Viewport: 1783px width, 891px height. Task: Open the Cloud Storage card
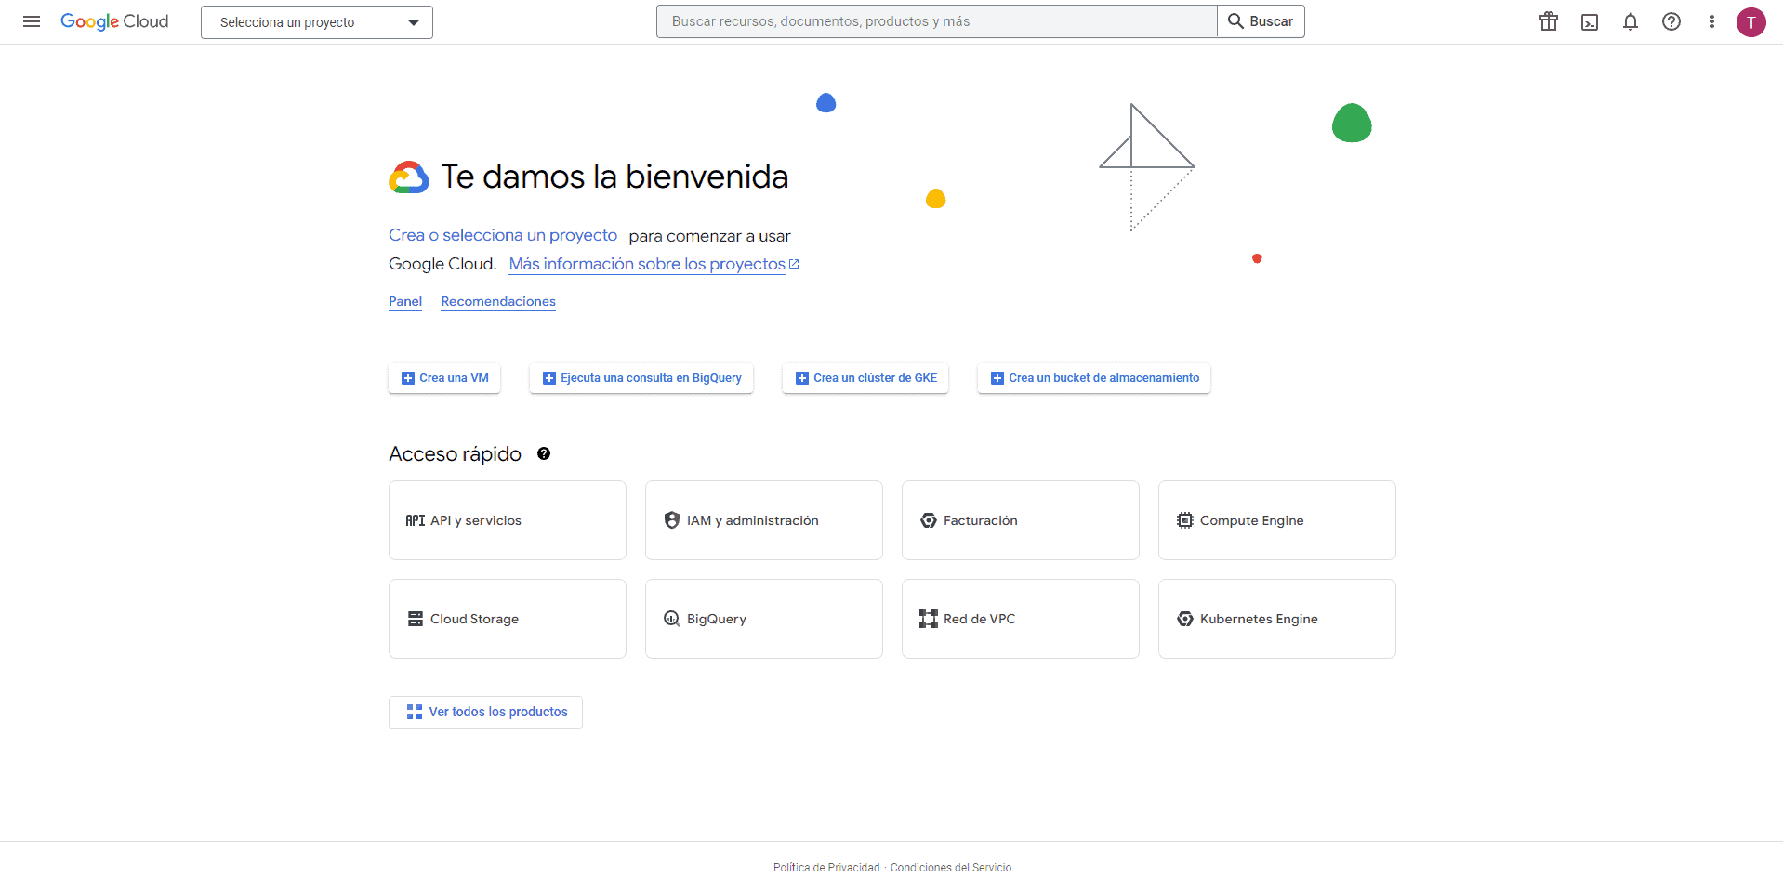coord(508,619)
